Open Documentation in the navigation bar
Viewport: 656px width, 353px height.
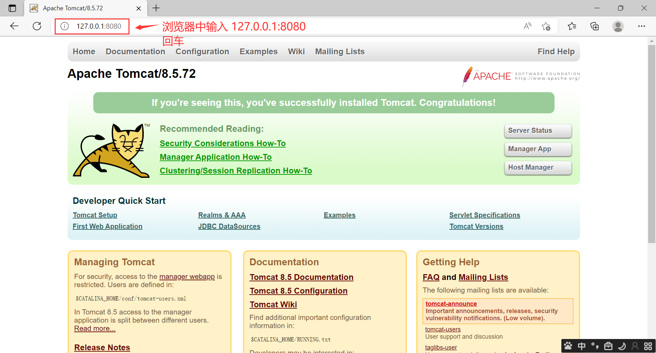(135, 52)
